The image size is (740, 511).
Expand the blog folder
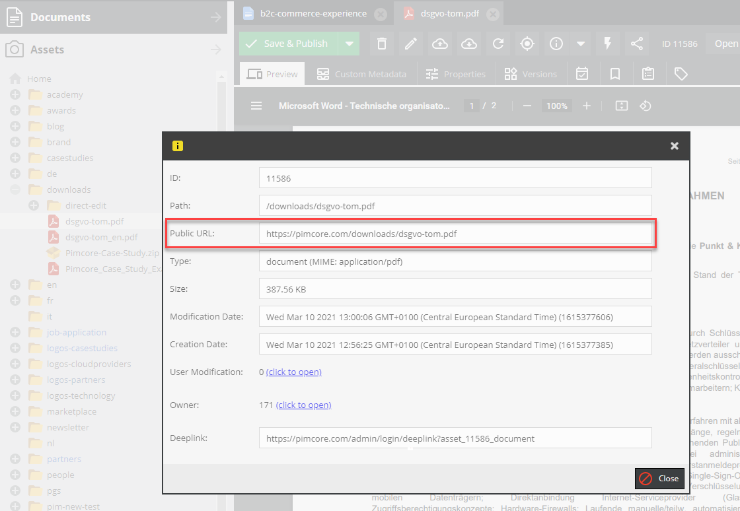15,126
